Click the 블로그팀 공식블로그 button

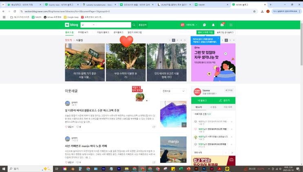[x=225, y=32]
